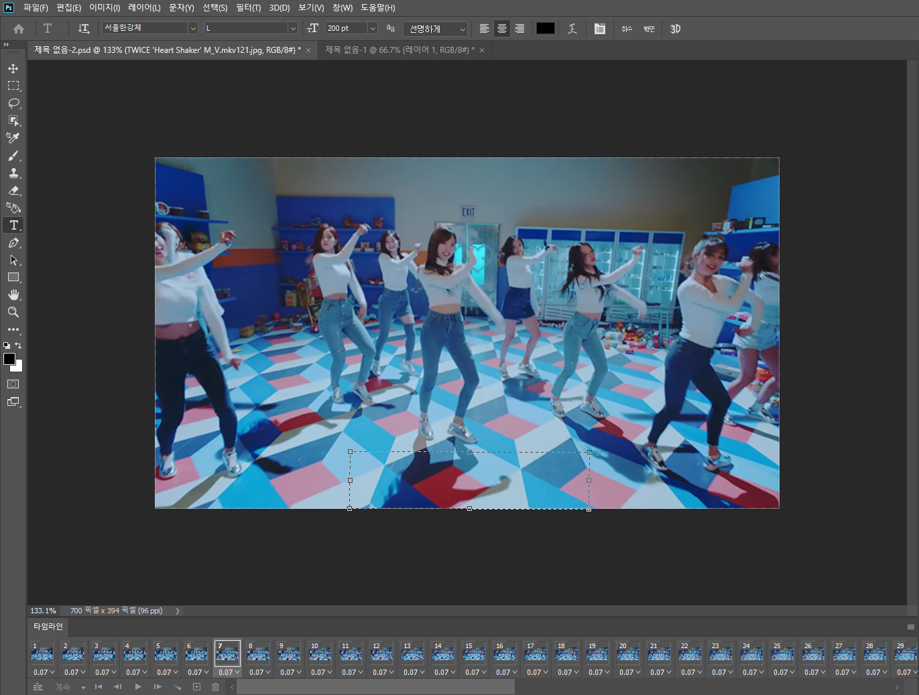Select the 타임라인 panel tab

point(48,627)
